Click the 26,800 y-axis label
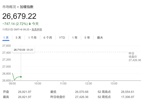Viewport: 144px width, 102px height. coord(6,73)
